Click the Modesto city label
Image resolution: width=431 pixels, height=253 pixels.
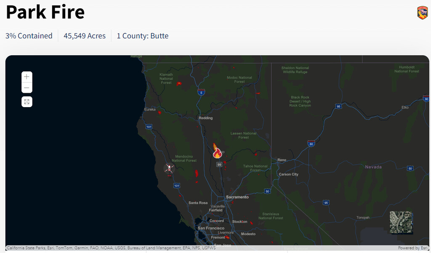pos(248,234)
